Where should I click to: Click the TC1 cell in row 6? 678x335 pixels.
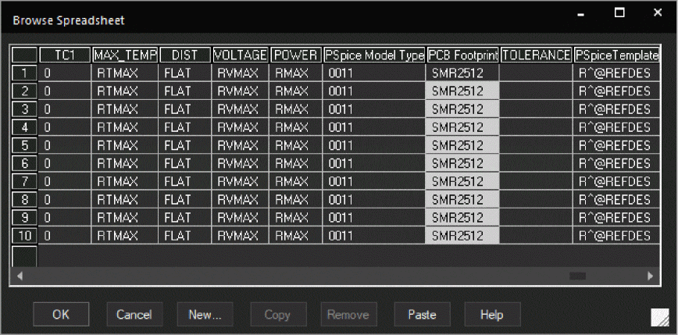tap(65, 163)
